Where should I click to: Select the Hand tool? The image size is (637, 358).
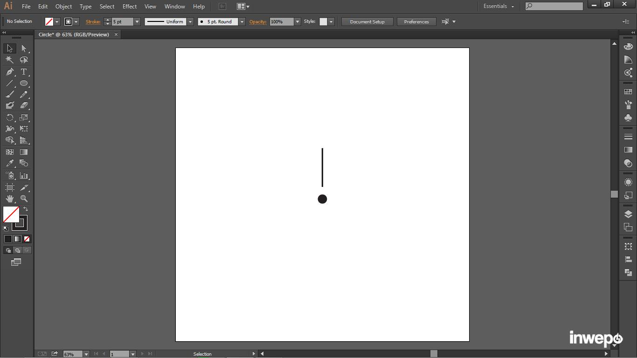[x=9, y=199]
